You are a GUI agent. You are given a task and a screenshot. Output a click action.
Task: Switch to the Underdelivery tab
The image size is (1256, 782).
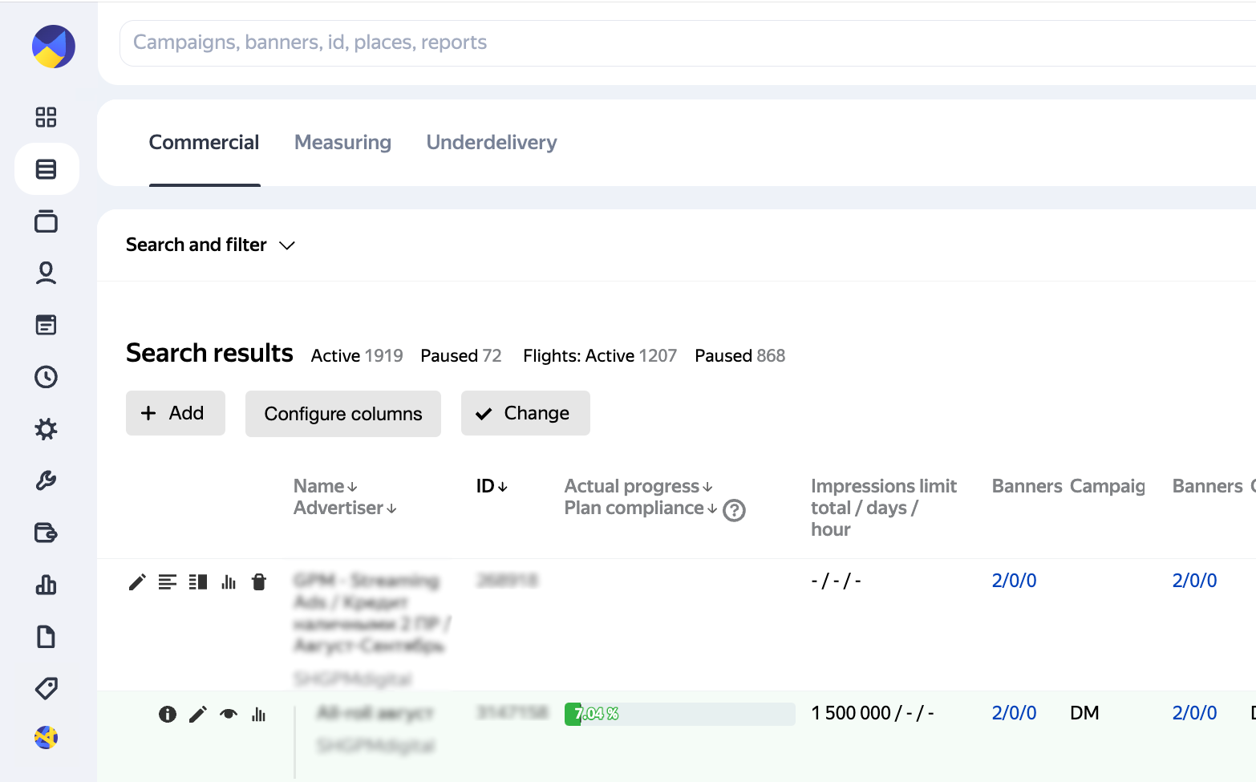tap(491, 143)
